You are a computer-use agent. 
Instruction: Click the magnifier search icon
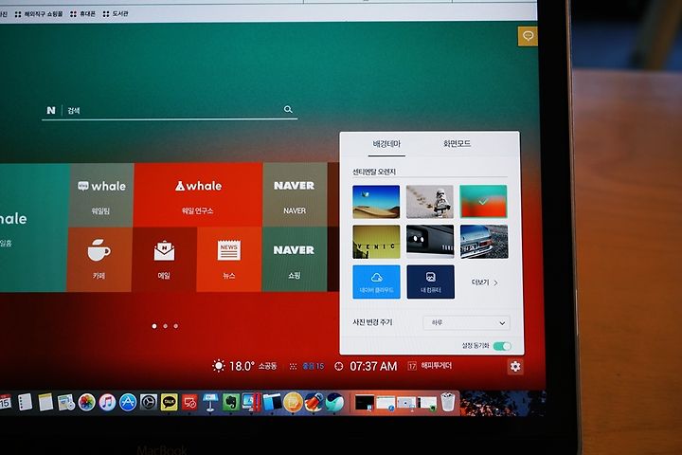288,109
